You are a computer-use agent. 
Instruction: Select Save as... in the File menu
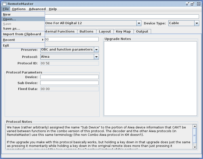(x=23, y=29)
